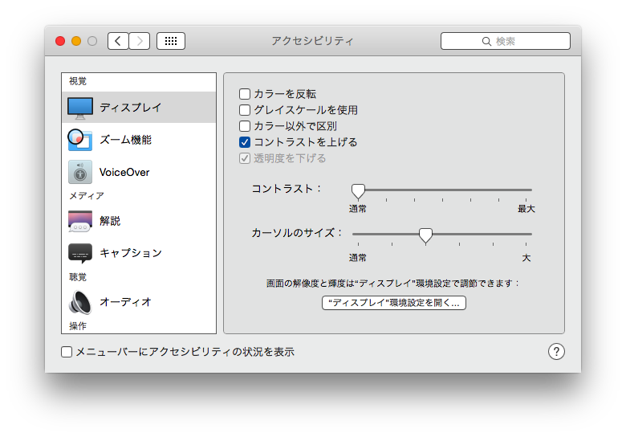626x437 pixels.
Task: Click the オーディオ speaker icon
Action: [x=80, y=302]
